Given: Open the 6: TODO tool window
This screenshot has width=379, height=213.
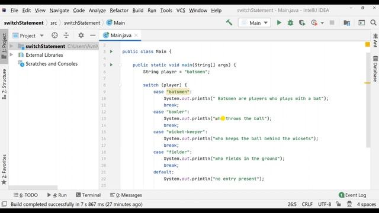Looking at the screenshot, I should pyautogui.click(x=25, y=195).
